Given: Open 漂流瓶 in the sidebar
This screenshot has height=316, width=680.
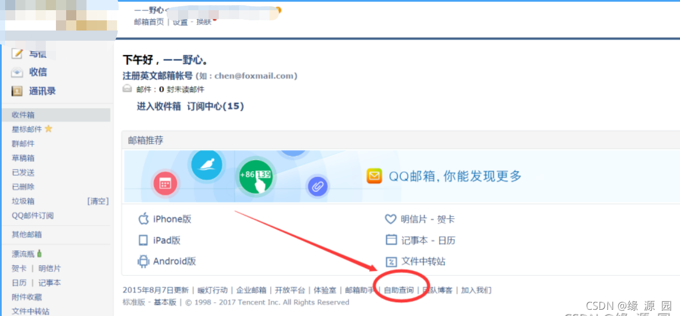Looking at the screenshot, I should pos(23,254).
